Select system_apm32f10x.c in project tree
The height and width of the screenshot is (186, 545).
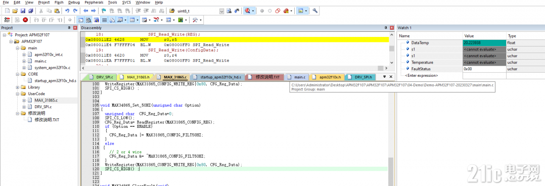(x=53, y=68)
